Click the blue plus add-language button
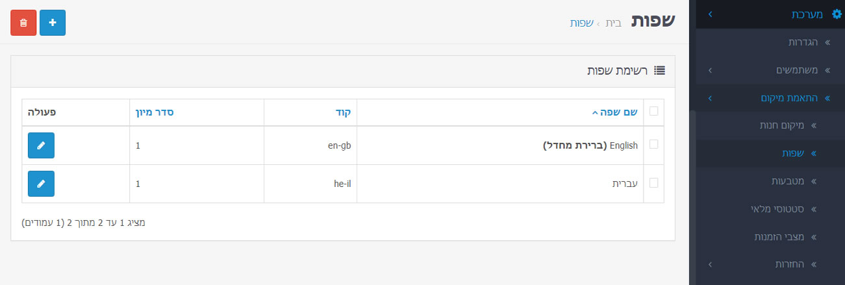Screen dimensions: 845x285 [x=53, y=23]
